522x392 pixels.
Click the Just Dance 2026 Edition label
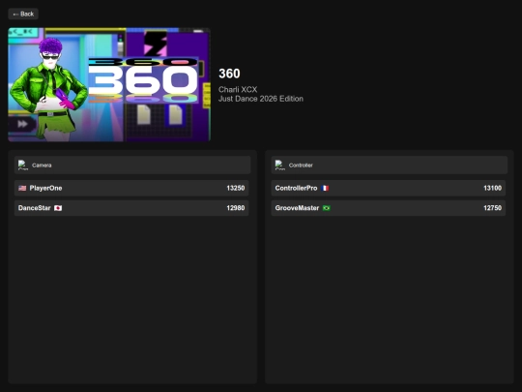click(x=261, y=99)
